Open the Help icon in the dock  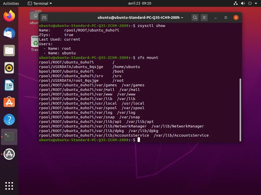click(9, 120)
